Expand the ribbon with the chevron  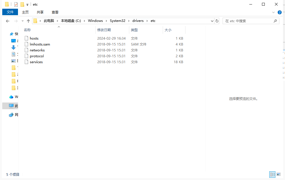point(273,12)
